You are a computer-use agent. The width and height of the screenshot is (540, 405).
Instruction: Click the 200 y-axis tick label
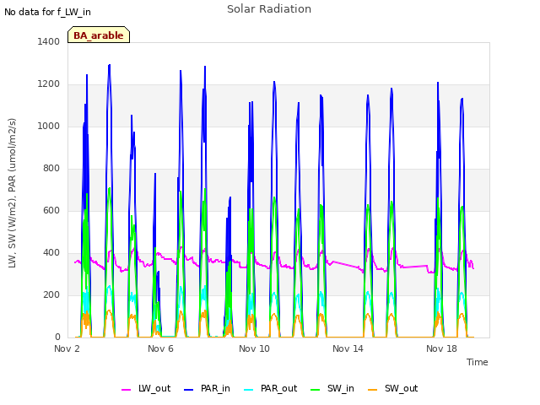click(51, 294)
